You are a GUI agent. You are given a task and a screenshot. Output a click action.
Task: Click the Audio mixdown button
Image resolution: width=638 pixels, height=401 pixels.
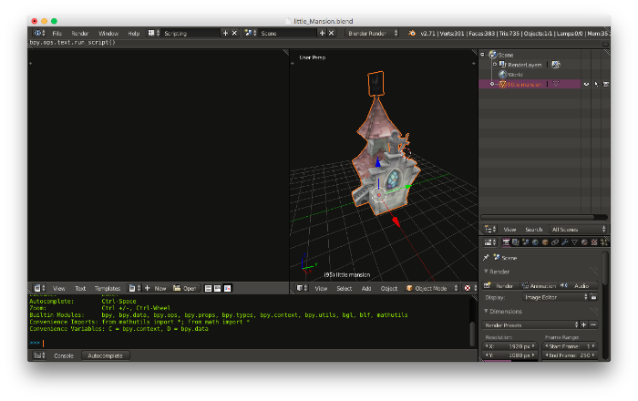[x=578, y=286]
